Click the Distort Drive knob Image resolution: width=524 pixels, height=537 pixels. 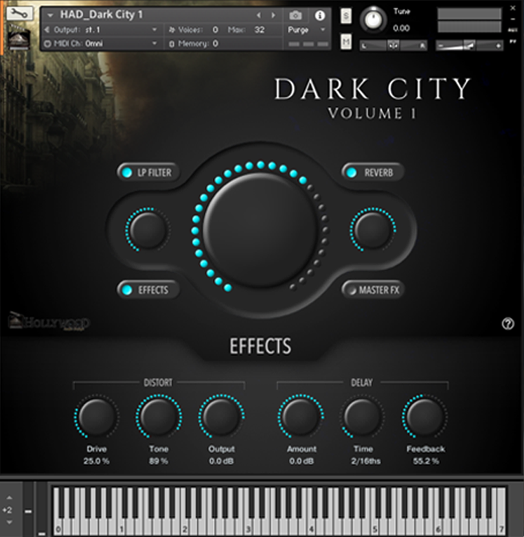[x=97, y=417]
